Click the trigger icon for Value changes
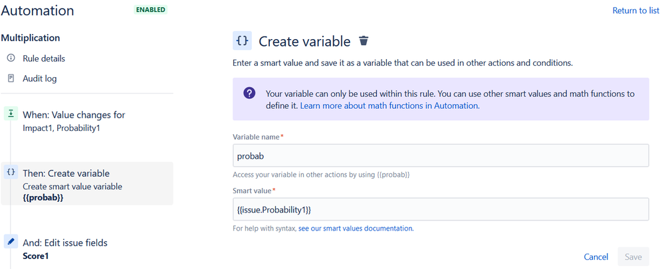 11,114
